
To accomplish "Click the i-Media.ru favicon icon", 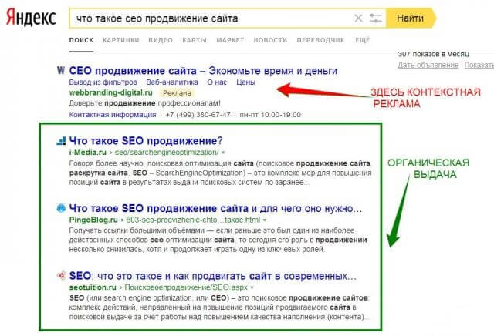I will coord(61,141).
